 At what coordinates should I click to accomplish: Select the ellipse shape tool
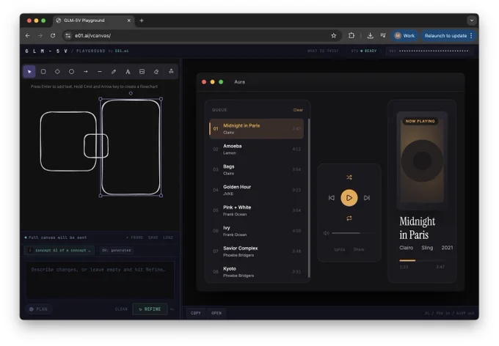(71, 72)
